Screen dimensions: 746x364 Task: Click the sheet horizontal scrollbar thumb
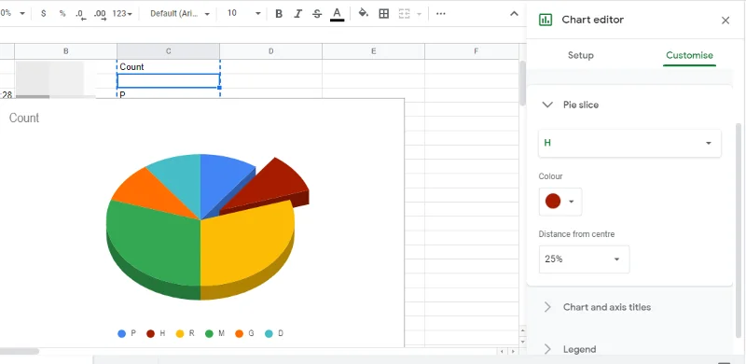pyautogui.click(x=20, y=351)
